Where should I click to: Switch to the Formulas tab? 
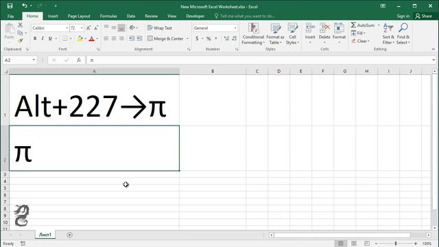tap(108, 16)
